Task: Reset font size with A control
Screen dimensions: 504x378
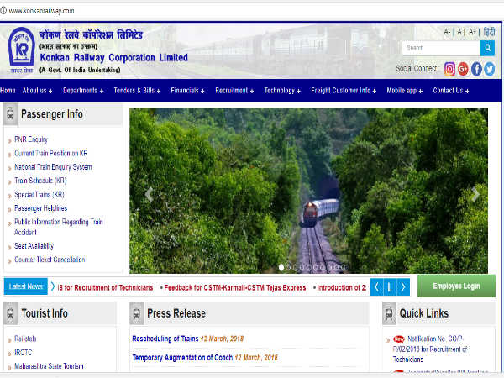Action: point(459,32)
